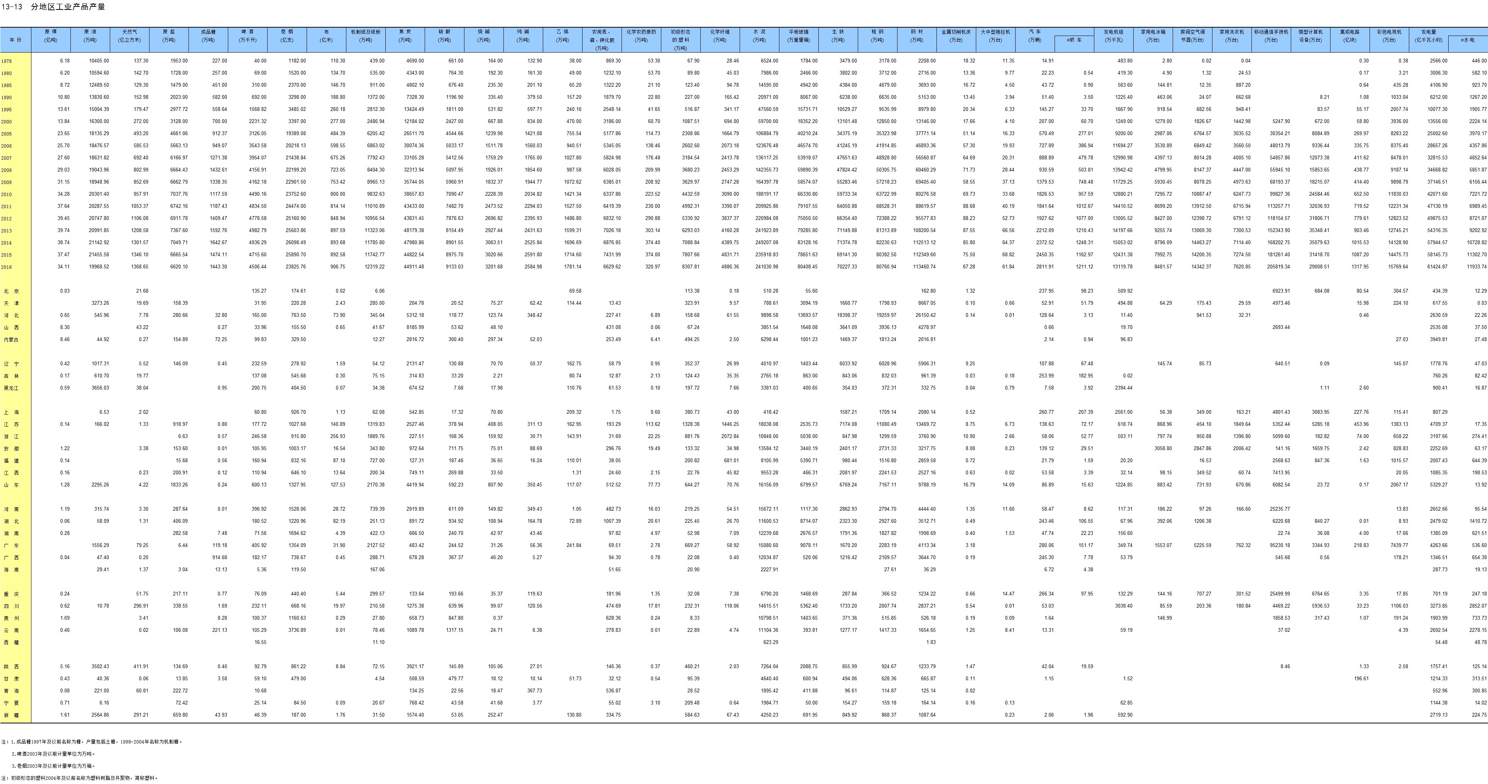This screenshot has width=1488, height=784.
Task: Click the 平板玻璃 column header
Action: pyautogui.click(x=798, y=40)
